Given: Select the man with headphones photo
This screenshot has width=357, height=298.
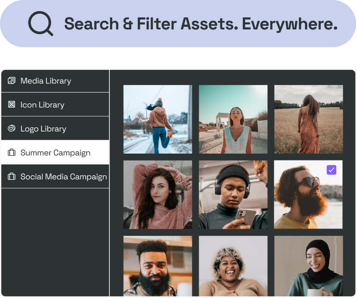Looking at the screenshot, I should 233,195.
